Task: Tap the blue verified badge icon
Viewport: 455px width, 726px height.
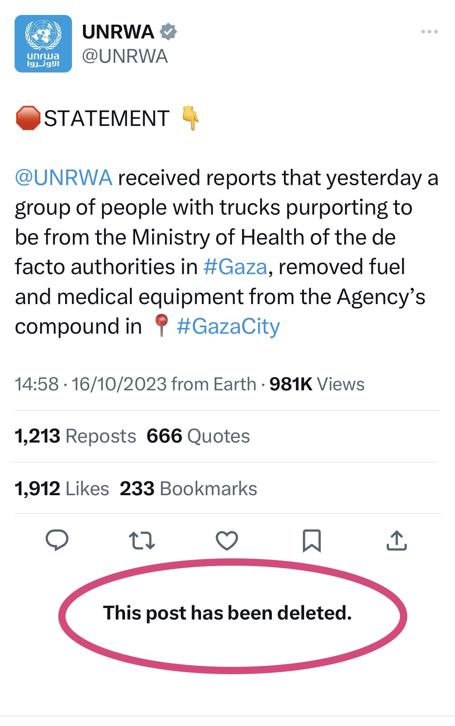Action: click(168, 32)
